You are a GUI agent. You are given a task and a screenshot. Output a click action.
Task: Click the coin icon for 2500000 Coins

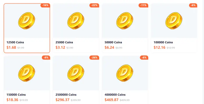coord(76,73)
